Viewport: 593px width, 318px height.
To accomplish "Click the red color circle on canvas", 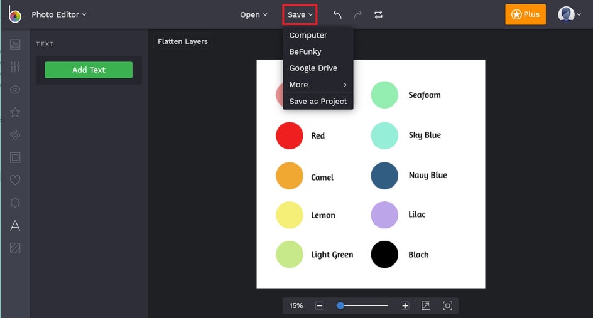I will 290,135.
